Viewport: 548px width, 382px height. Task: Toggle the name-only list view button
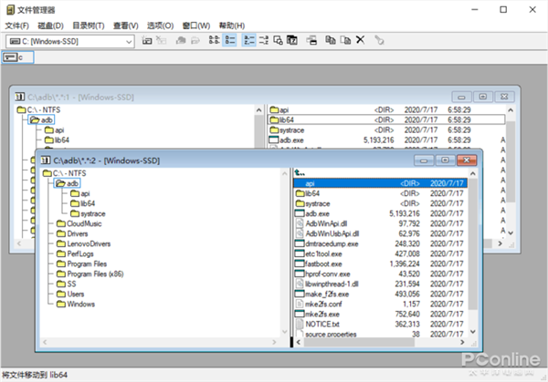pyautogui.click(x=213, y=40)
